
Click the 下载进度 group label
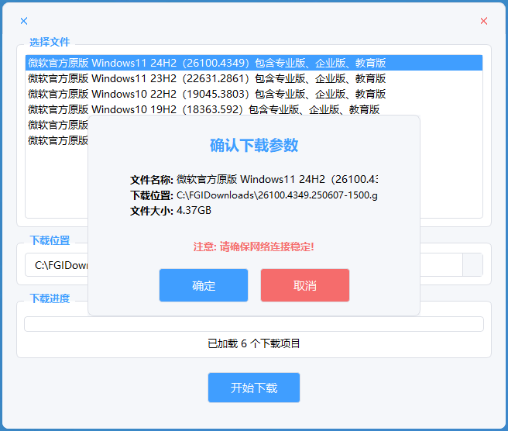50,298
